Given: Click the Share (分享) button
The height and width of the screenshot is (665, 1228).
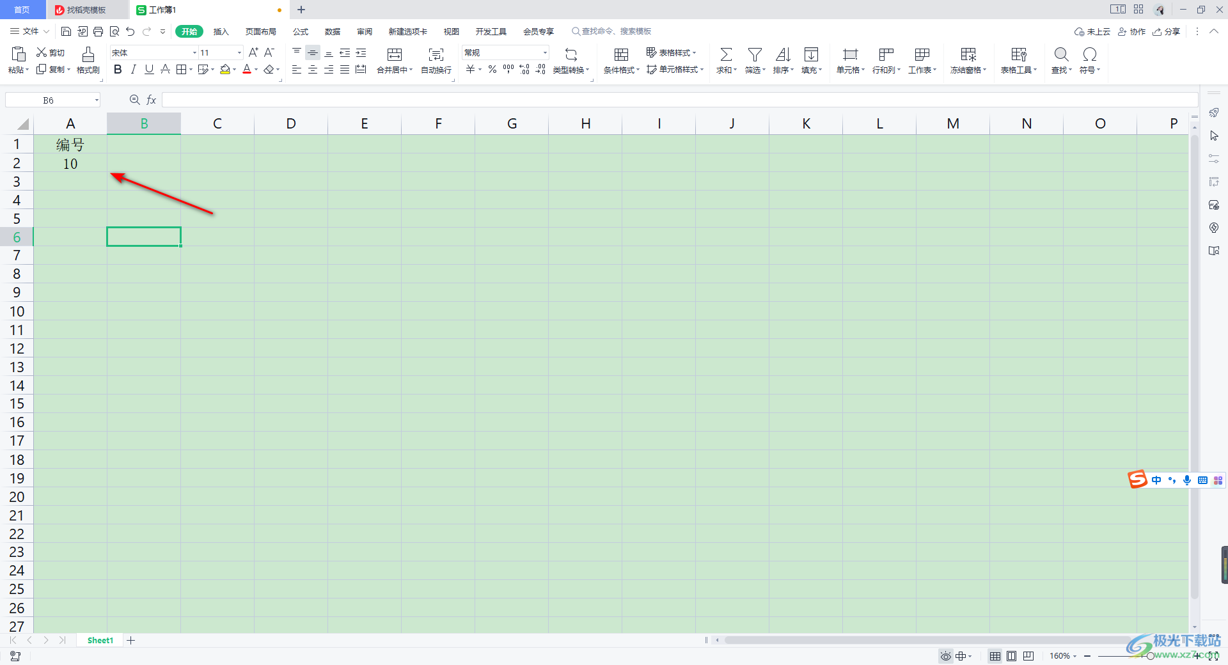Looking at the screenshot, I should [x=1166, y=31].
